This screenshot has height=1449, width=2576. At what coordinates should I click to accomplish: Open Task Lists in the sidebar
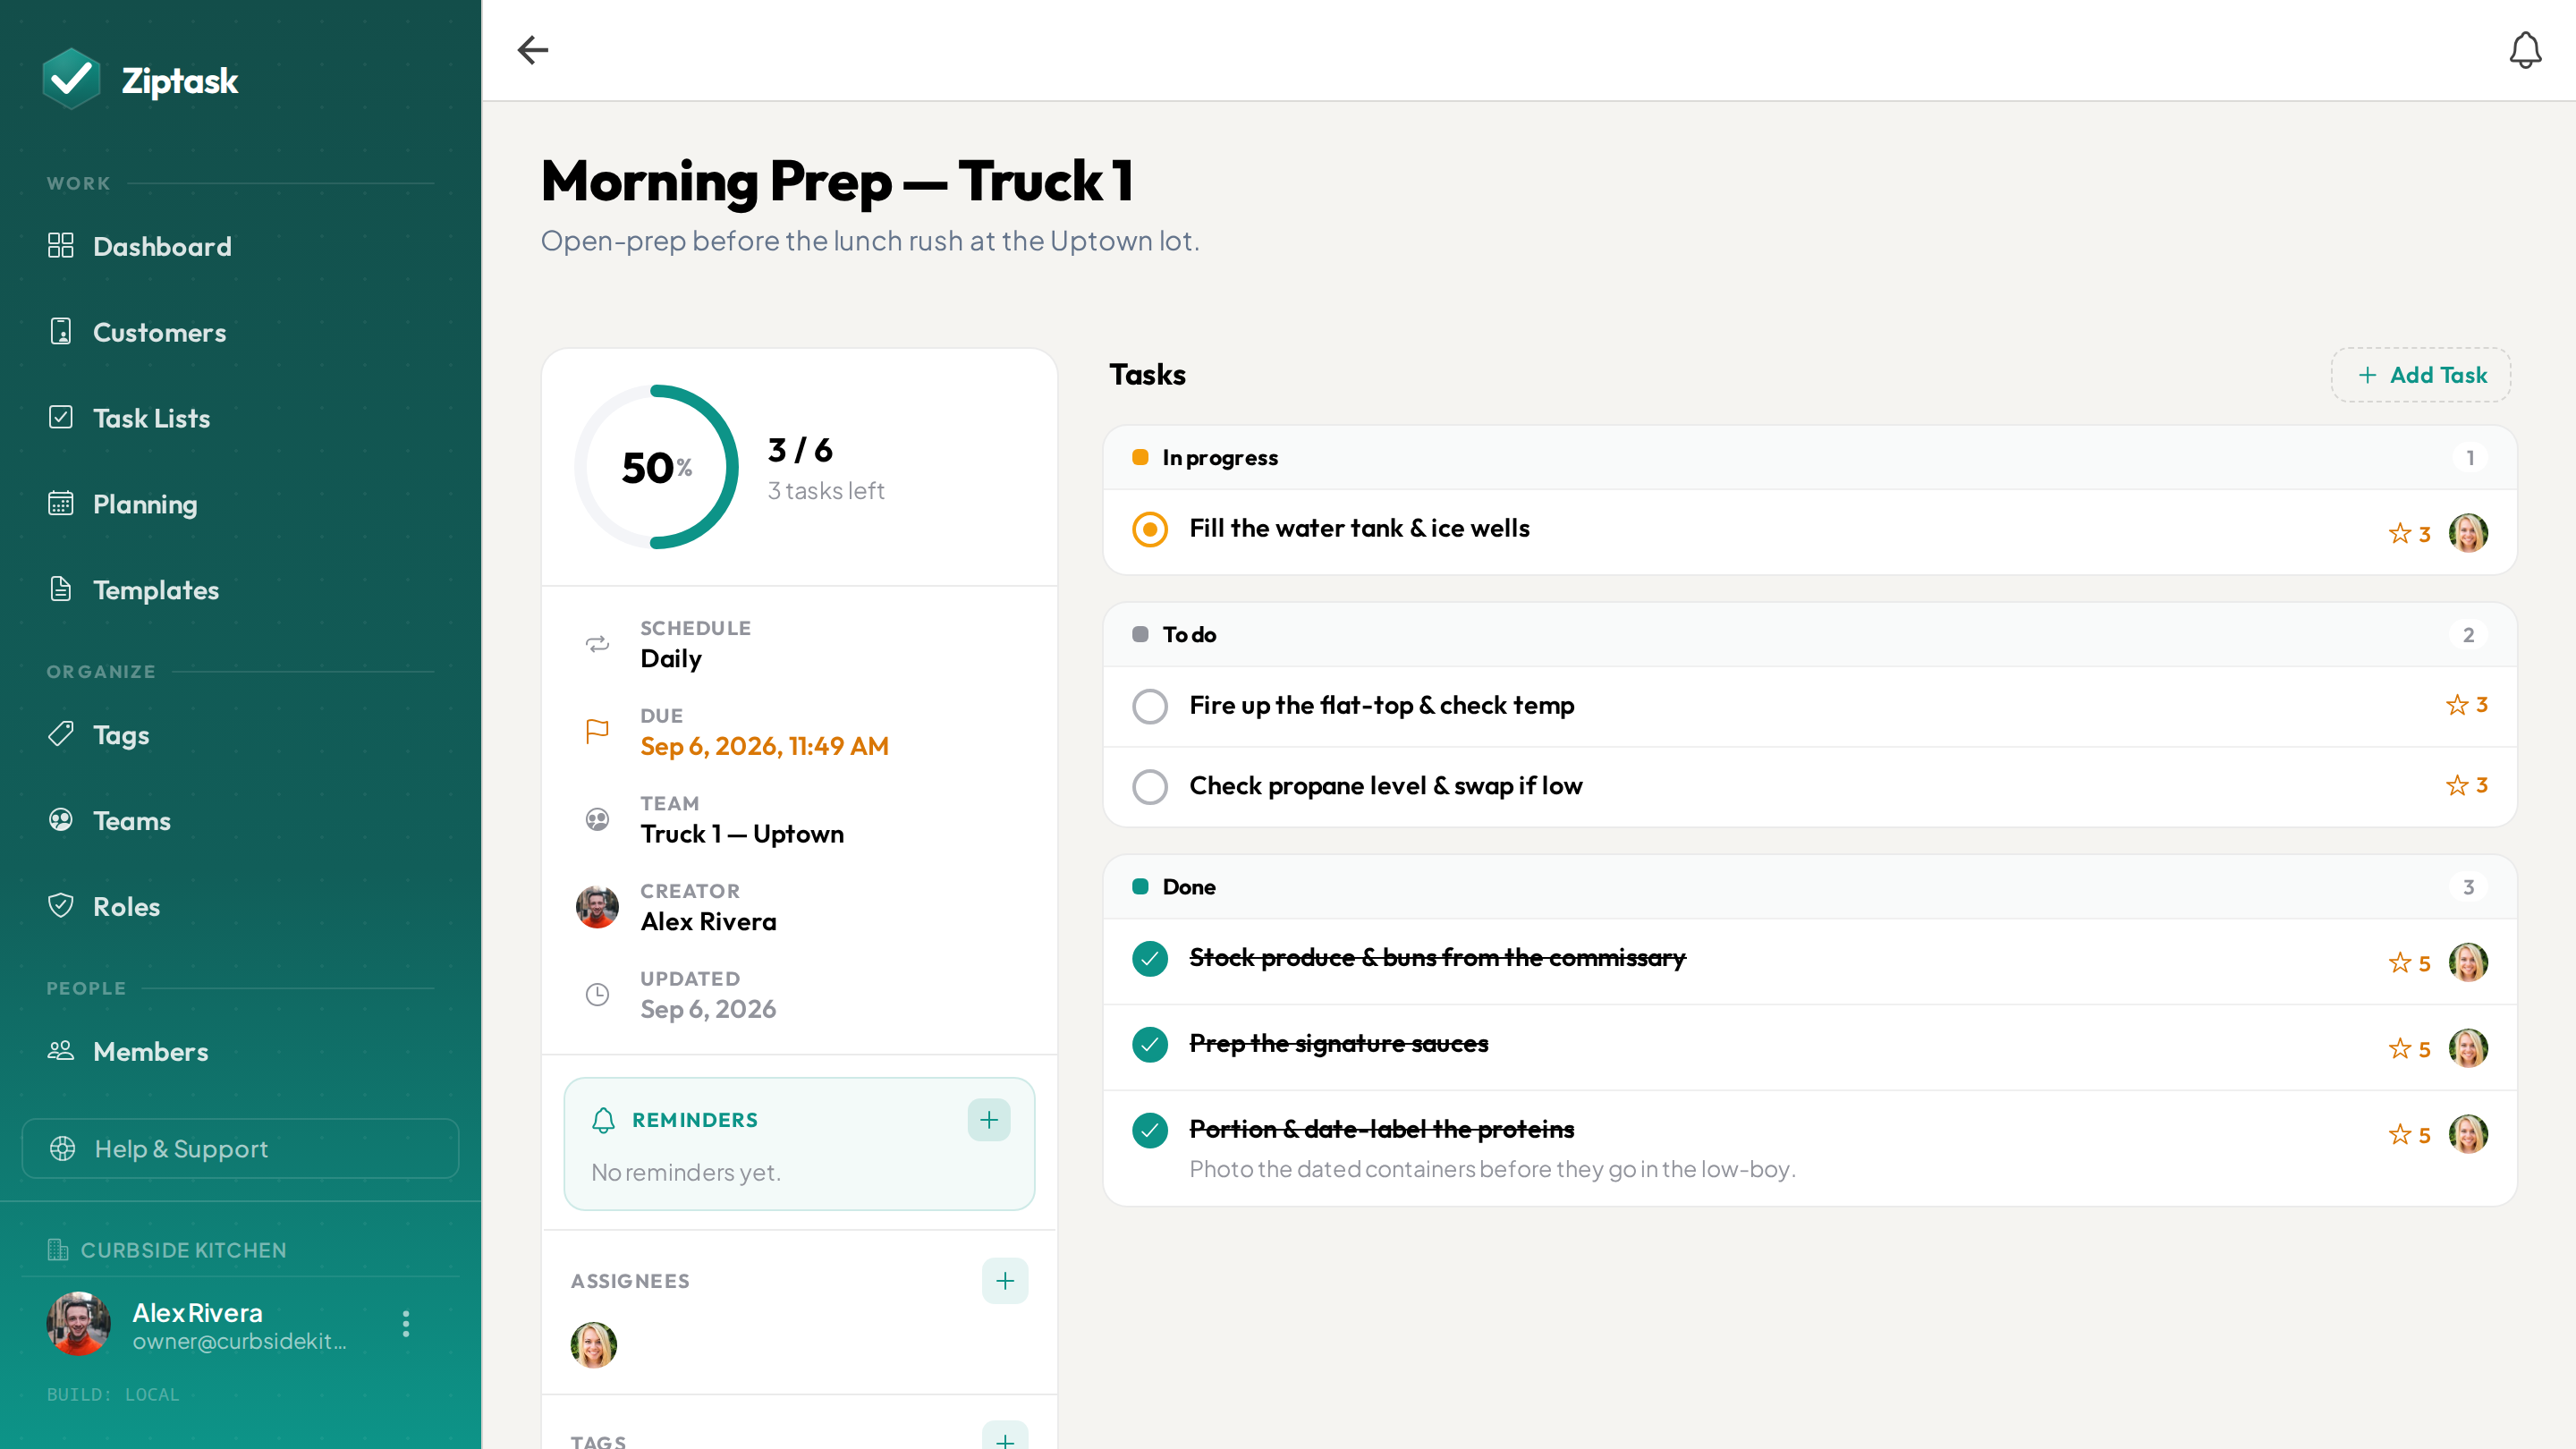point(240,418)
